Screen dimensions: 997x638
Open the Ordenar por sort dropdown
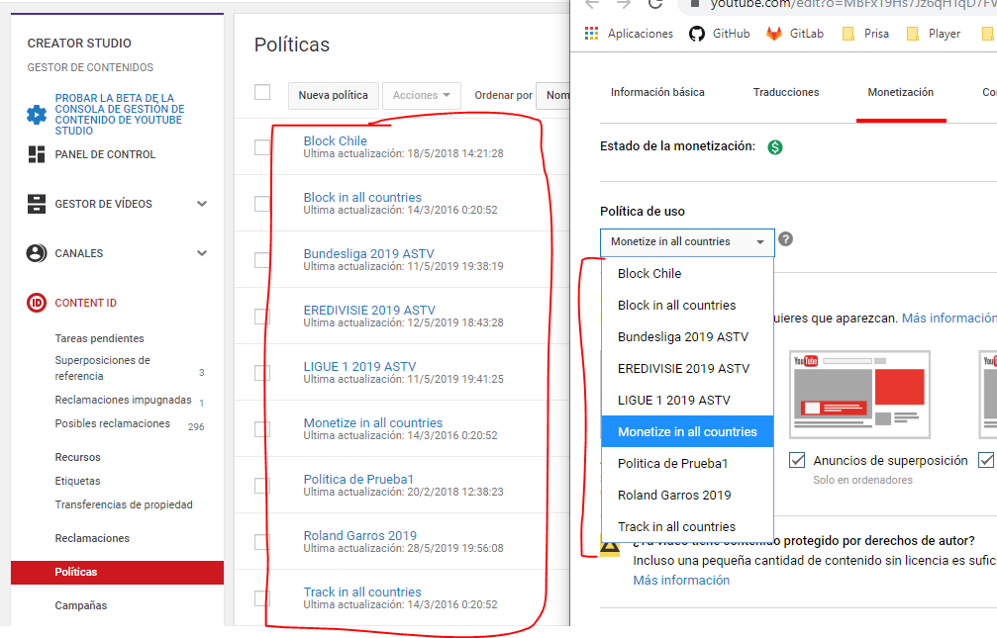552,95
